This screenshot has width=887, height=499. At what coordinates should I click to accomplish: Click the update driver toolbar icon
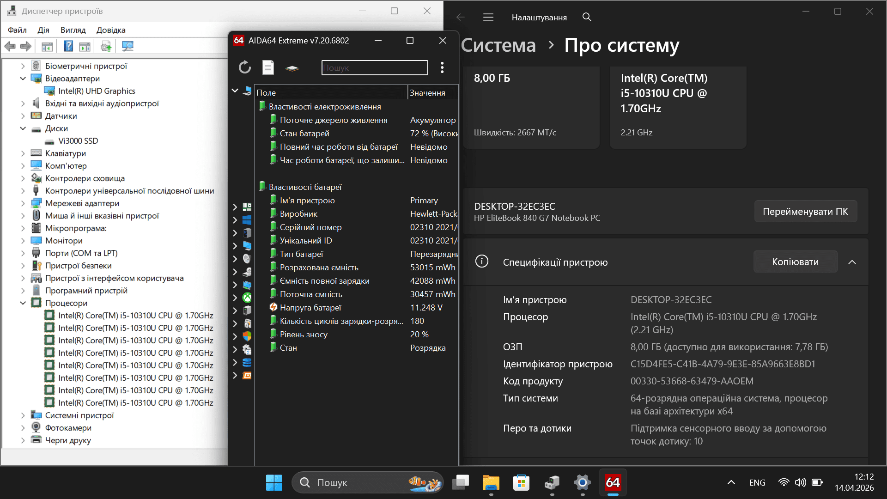click(x=106, y=46)
